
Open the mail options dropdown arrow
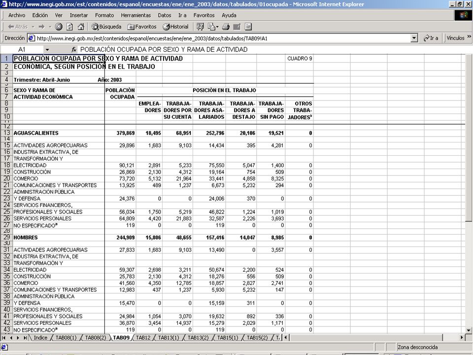(x=217, y=27)
